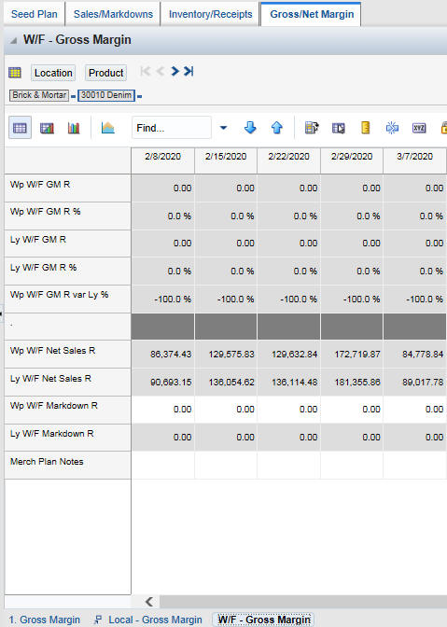This screenshot has width=447, height=627.
Task: Select the Brick & Mortar location chip
Action: pyautogui.click(x=39, y=95)
